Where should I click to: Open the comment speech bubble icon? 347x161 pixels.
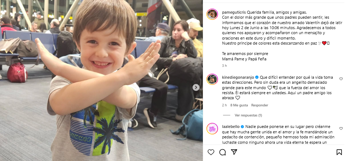(x=222, y=152)
